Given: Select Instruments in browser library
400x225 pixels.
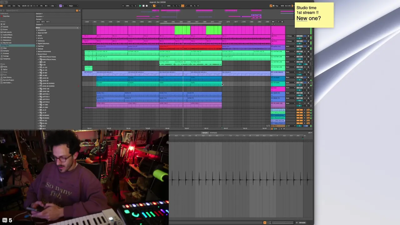Looking at the screenshot, I should [x=7, y=32].
